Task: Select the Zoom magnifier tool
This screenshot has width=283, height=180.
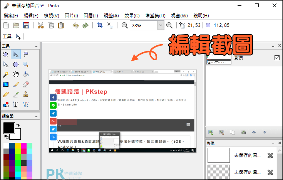Action: (x=26, y=64)
